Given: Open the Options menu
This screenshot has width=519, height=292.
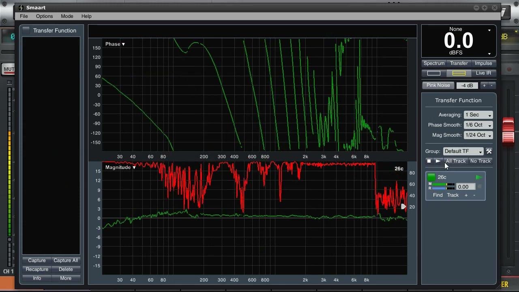Looking at the screenshot, I should pyautogui.click(x=44, y=16).
